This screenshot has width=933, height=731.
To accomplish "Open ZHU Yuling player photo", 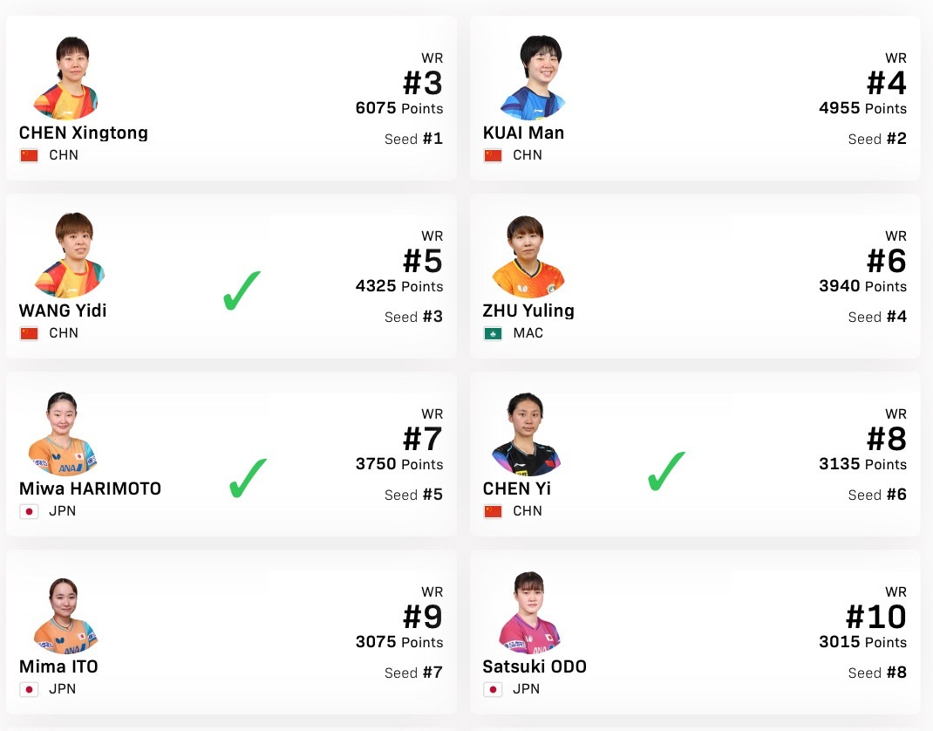I will (x=528, y=256).
